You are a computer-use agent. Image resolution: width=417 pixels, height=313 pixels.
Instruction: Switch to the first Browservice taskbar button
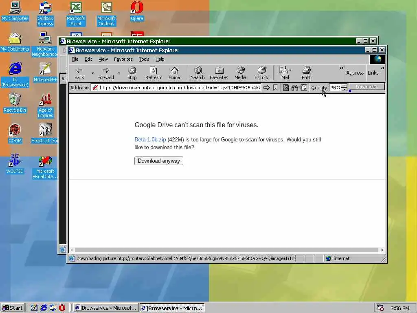(x=106, y=308)
